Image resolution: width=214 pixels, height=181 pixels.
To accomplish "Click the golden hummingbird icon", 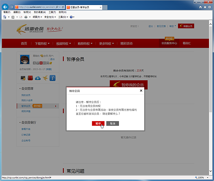I will point(45,78).
